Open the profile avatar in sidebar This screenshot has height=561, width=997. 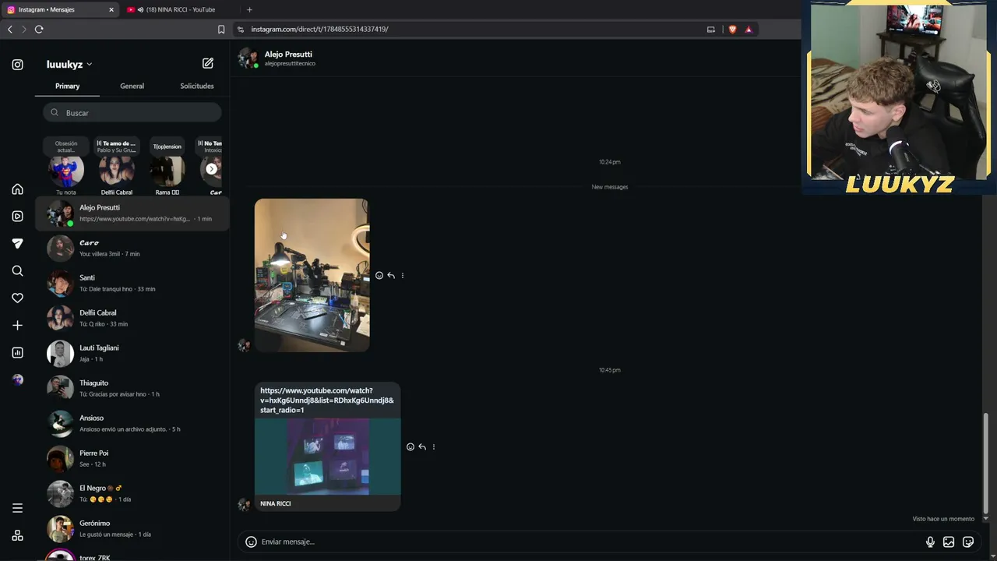[x=17, y=380]
